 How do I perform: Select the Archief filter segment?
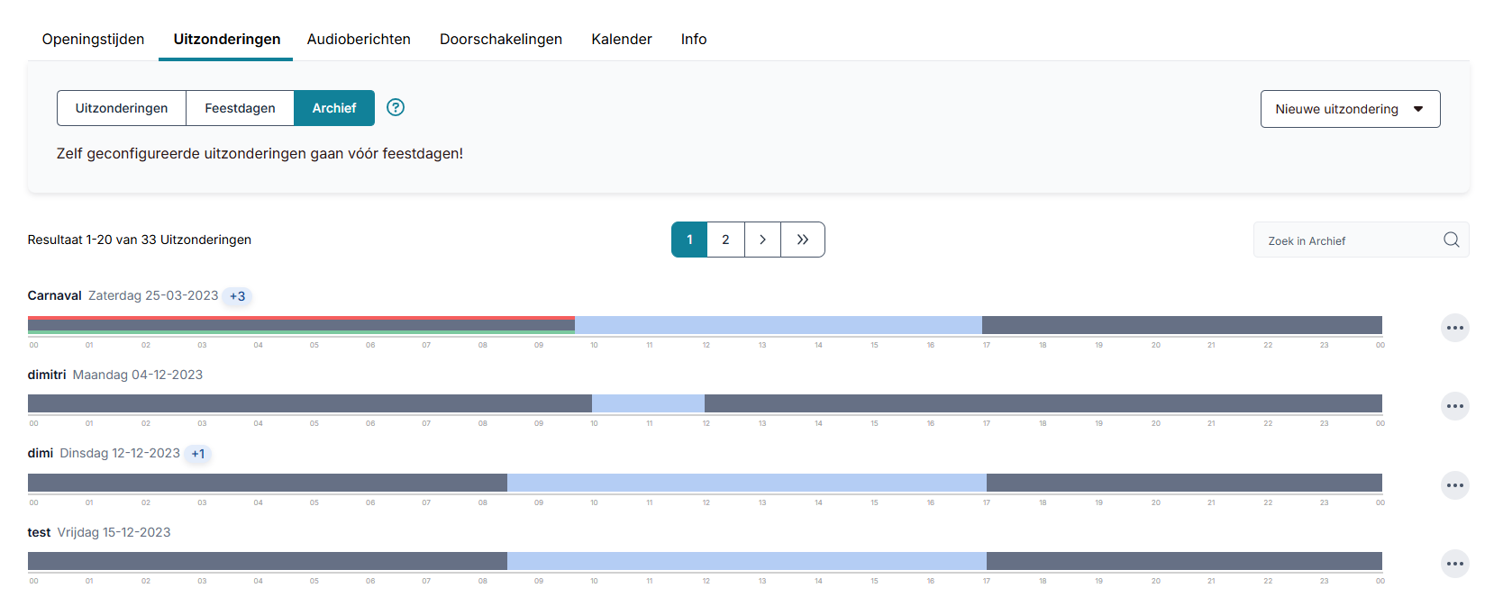coord(334,108)
